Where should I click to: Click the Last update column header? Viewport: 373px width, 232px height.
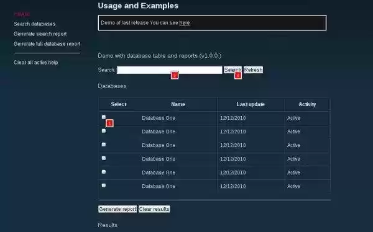point(251,104)
